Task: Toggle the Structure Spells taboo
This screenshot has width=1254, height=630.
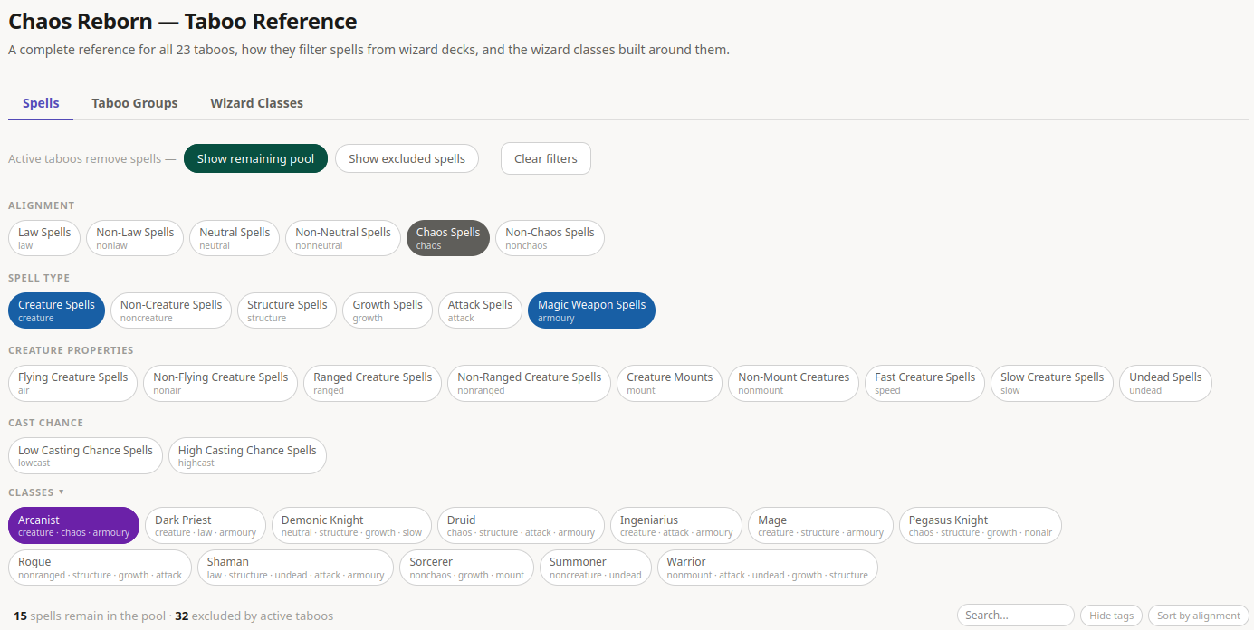Action: [287, 310]
